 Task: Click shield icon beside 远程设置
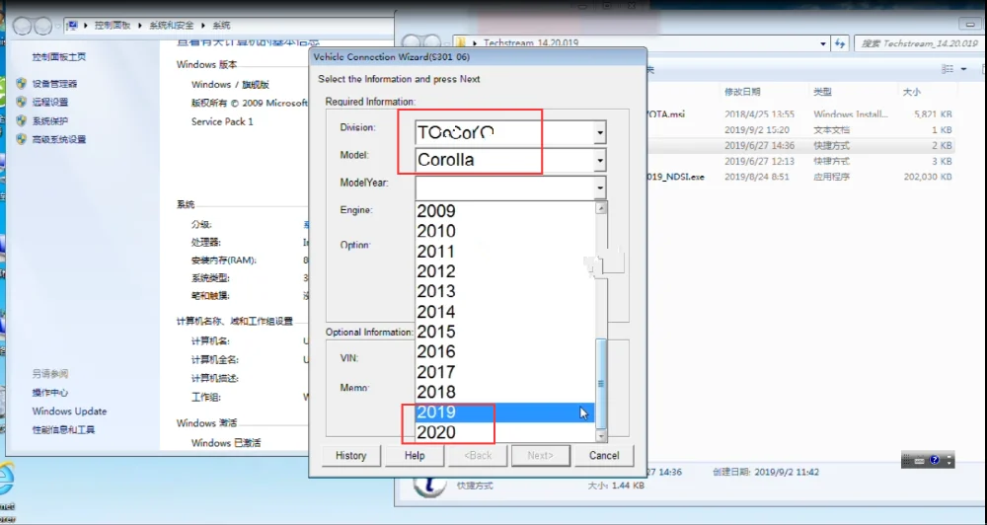(x=22, y=102)
